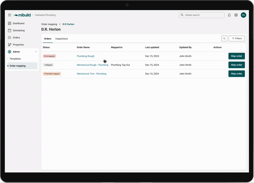Screen dimensions: 254x183
Task: Click the Status column header
Action: point(46,47)
